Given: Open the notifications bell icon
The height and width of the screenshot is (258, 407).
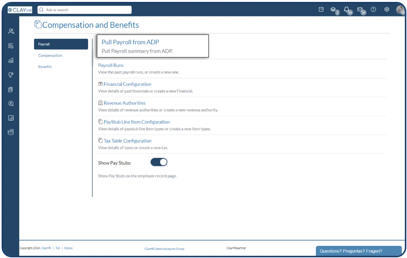Looking at the screenshot, I should [x=347, y=9].
